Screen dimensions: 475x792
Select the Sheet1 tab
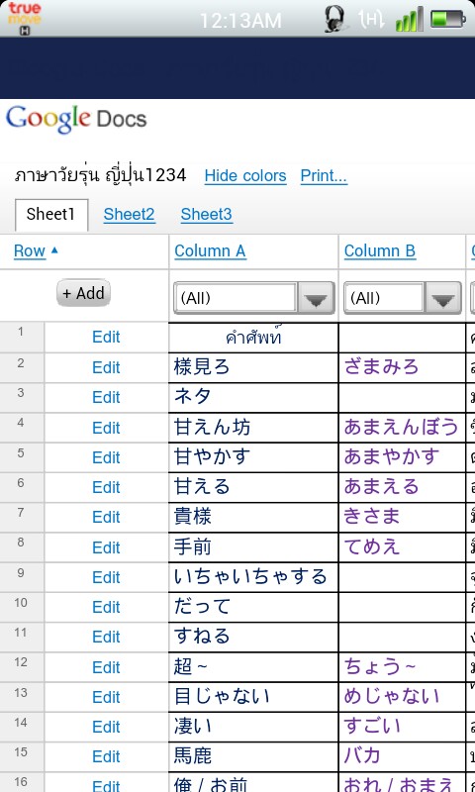51,215
